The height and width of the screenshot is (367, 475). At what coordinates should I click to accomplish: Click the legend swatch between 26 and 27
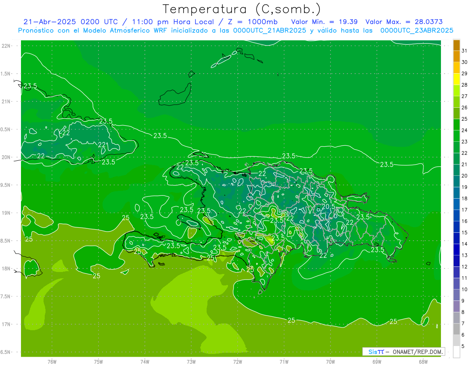(x=456, y=102)
